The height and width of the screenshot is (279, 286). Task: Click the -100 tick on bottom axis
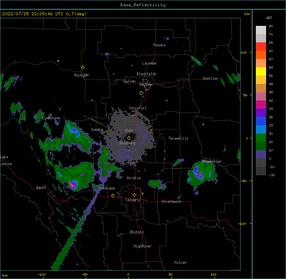pos(41,274)
